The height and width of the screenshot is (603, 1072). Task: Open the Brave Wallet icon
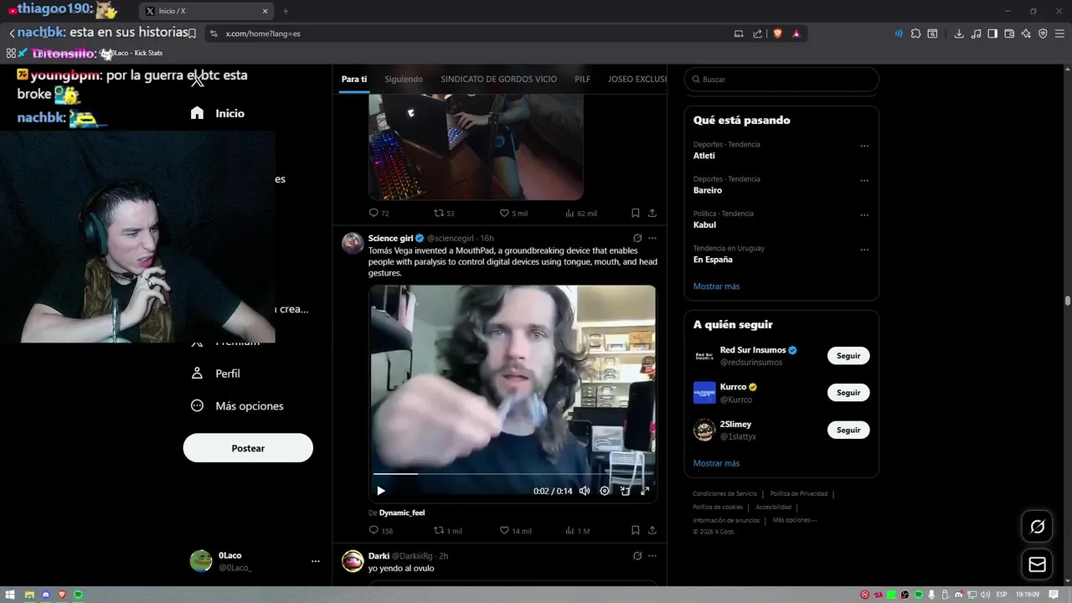point(1009,33)
